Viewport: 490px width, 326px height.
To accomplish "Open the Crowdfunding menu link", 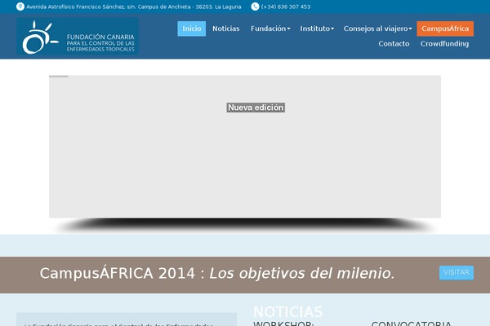I will click(444, 44).
